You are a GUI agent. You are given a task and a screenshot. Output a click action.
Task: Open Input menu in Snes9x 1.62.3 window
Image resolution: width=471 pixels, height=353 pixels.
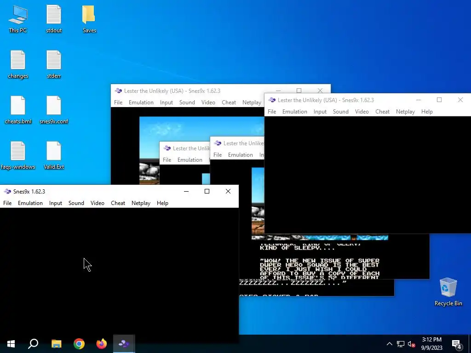click(x=56, y=203)
